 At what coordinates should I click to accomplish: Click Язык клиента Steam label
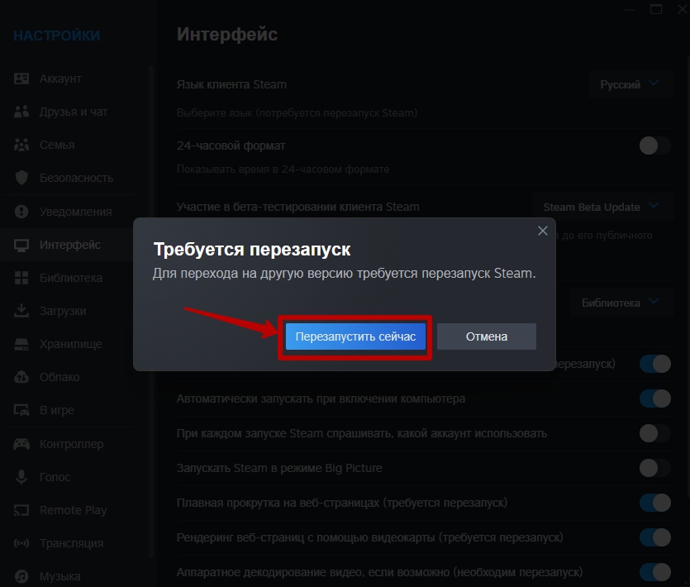click(231, 84)
